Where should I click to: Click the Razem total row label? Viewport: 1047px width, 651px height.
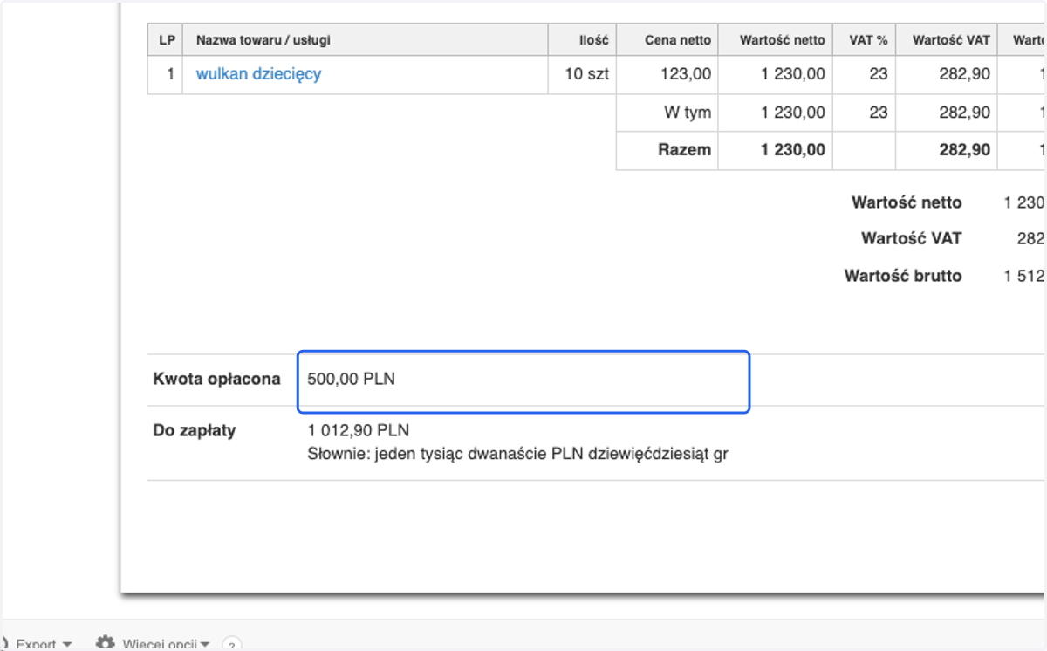(685, 150)
